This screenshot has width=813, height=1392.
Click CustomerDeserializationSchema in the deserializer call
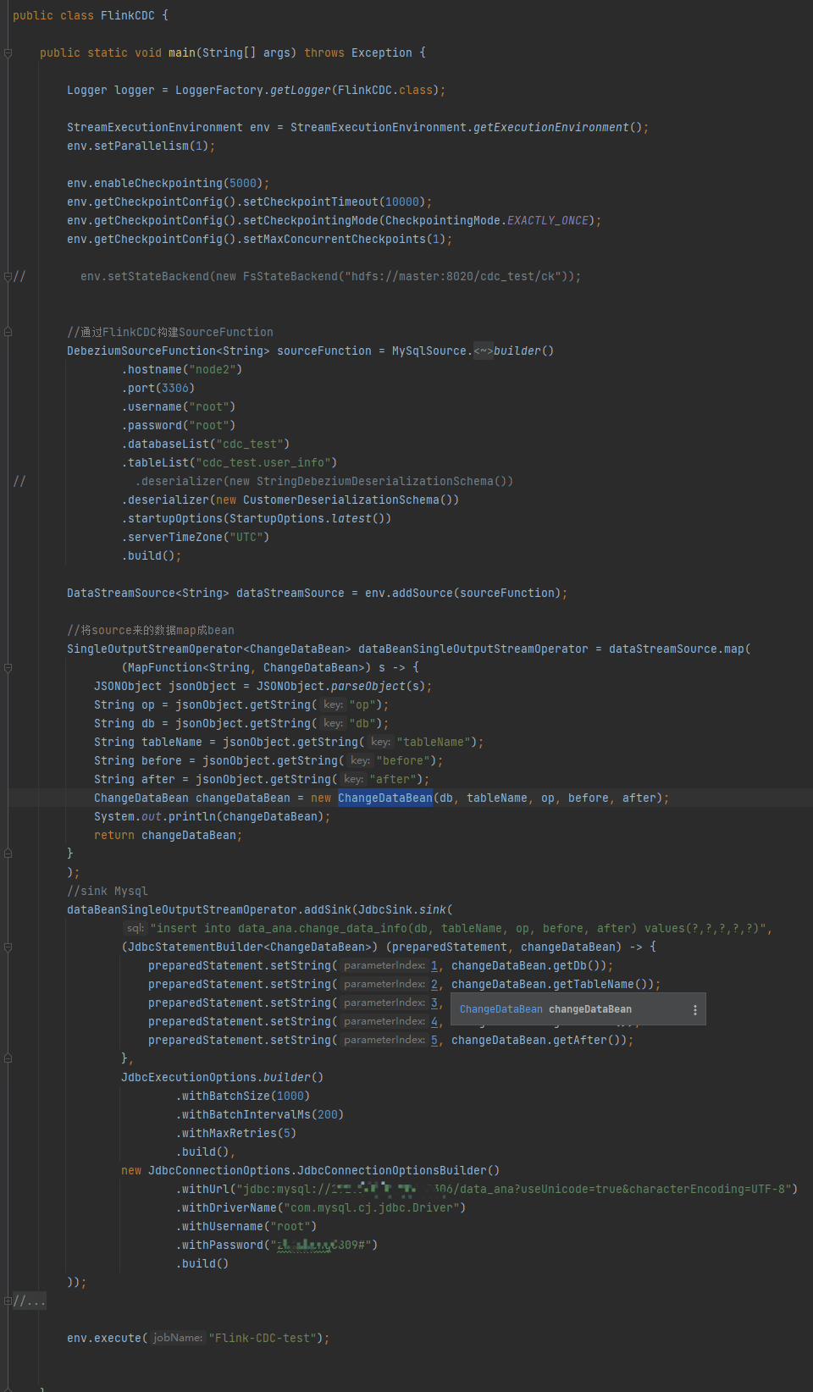pos(341,500)
